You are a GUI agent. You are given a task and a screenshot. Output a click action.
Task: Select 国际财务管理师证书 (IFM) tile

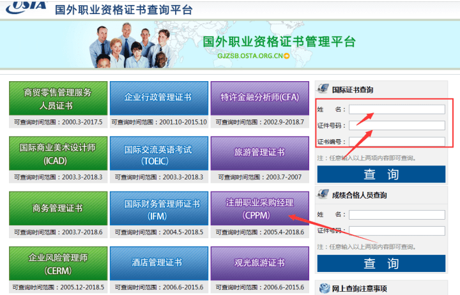(x=158, y=208)
